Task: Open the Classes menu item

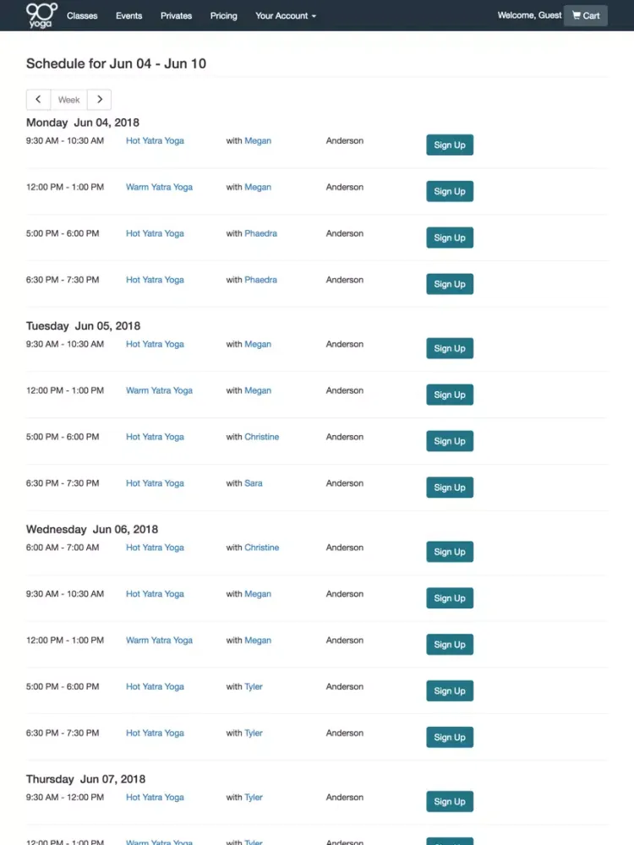Action: [x=82, y=15]
